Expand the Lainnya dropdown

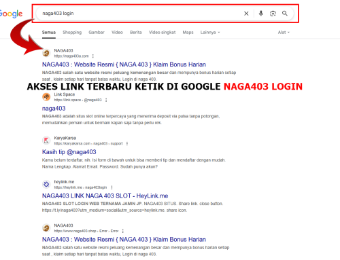(x=210, y=33)
